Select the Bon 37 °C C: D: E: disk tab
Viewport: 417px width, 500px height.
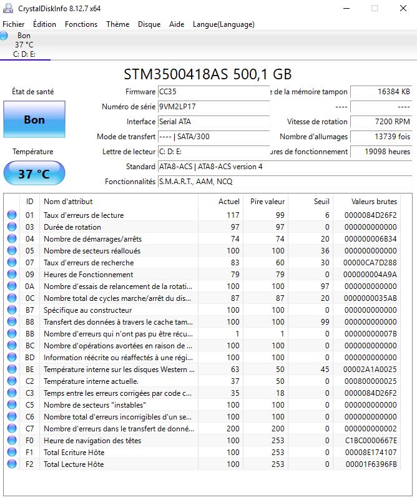(x=25, y=45)
